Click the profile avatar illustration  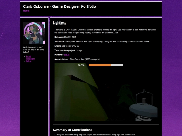pyautogui.click(x=34, y=33)
